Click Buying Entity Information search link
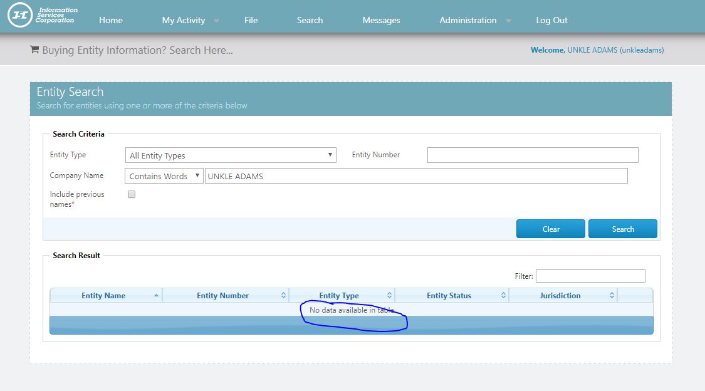This screenshot has height=391, width=705. (x=138, y=50)
